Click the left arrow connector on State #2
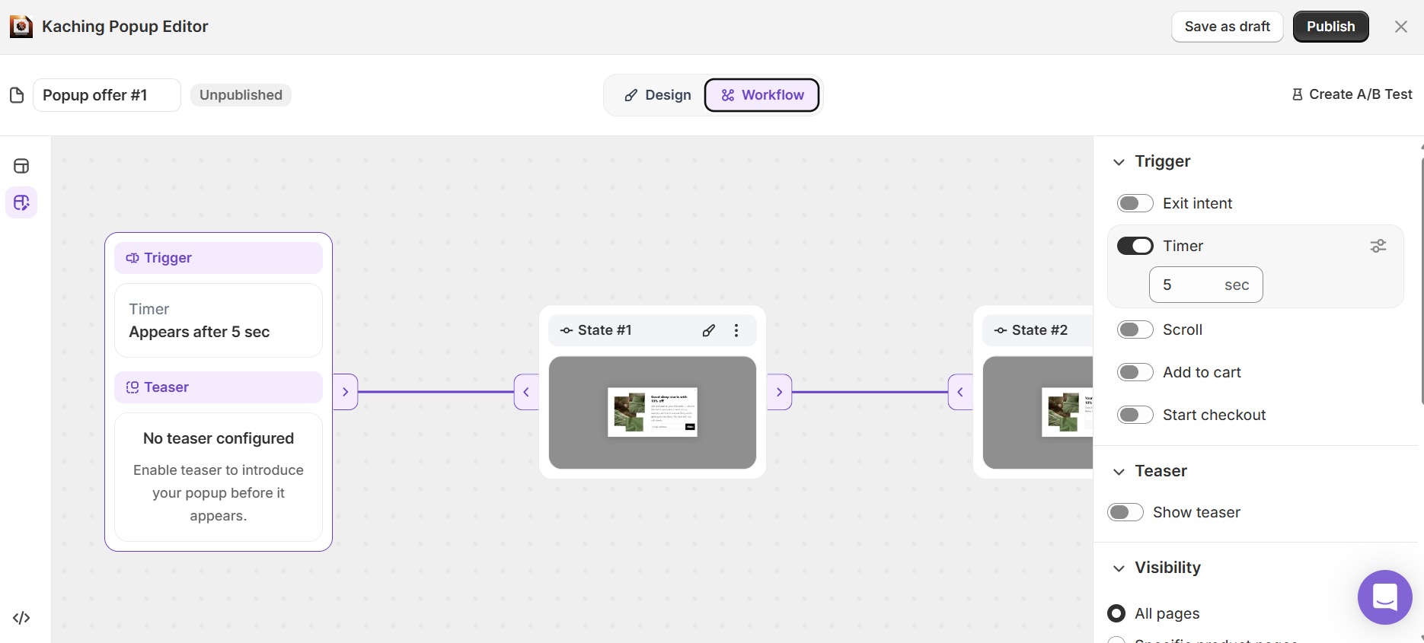 click(x=960, y=392)
